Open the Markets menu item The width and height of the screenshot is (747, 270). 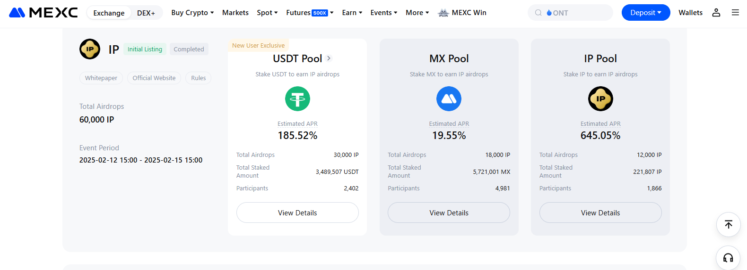click(x=235, y=13)
